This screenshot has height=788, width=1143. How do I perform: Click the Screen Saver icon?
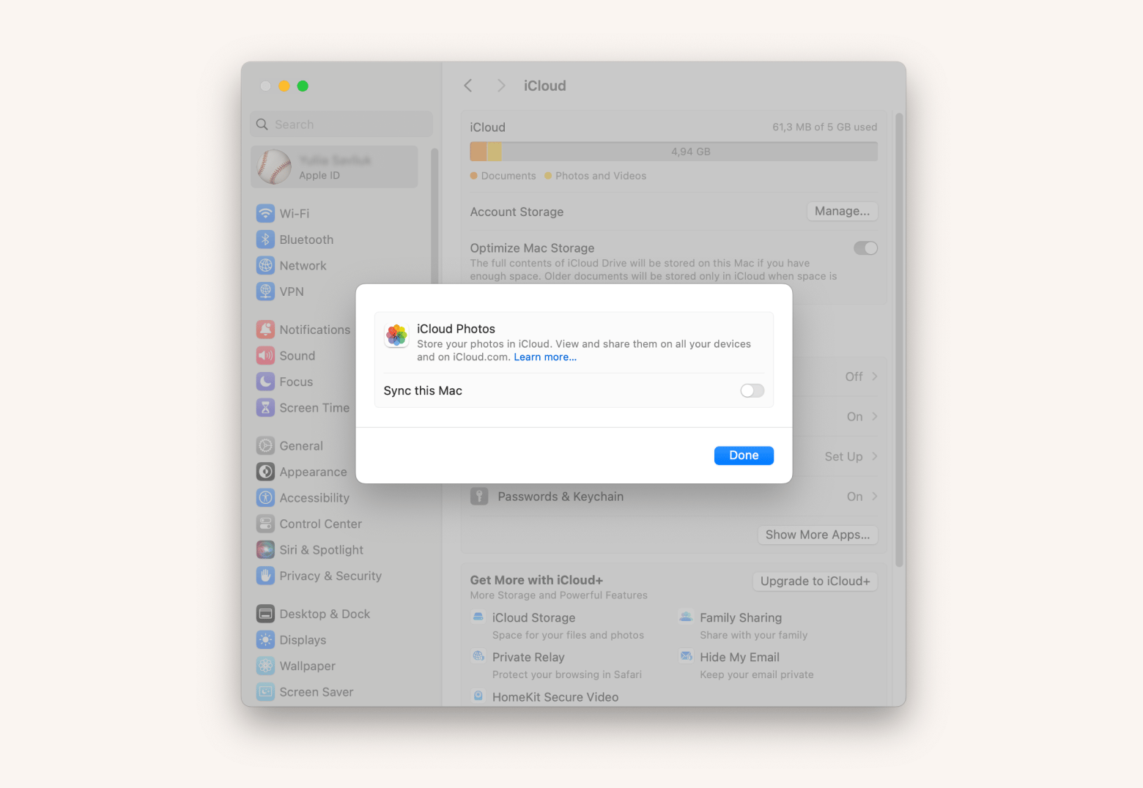265,692
